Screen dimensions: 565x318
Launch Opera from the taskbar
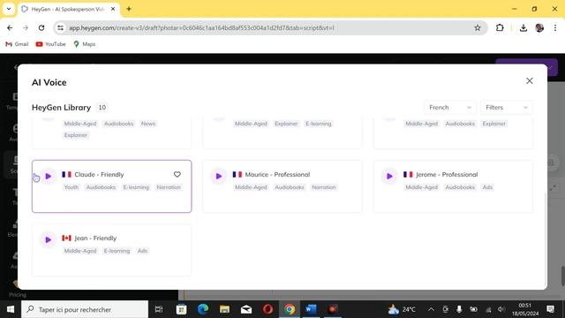[267, 309]
